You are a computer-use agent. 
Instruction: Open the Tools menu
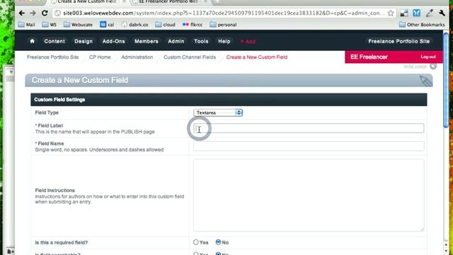point(201,41)
